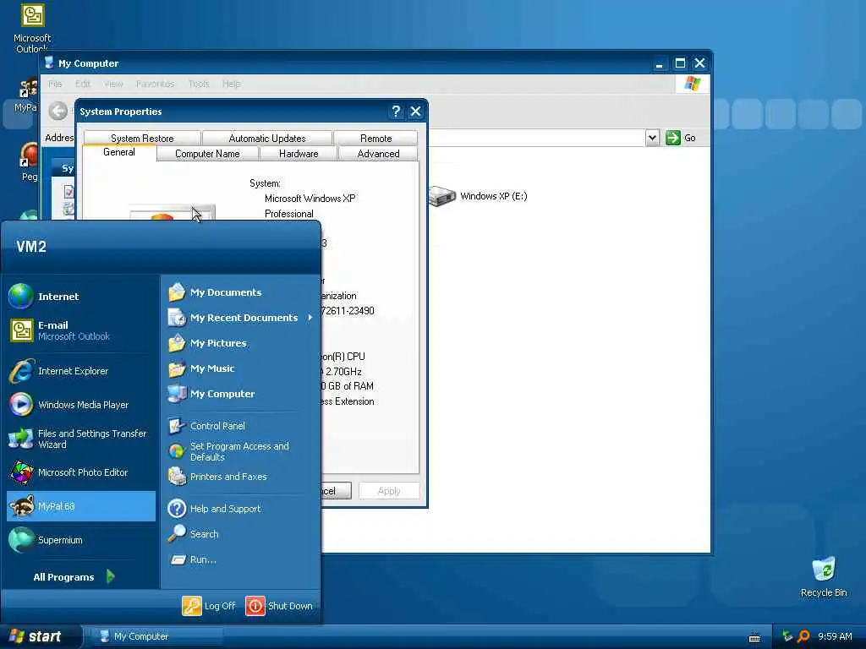866x649 pixels.
Task: Open File menu in My Computer
Action: point(55,84)
